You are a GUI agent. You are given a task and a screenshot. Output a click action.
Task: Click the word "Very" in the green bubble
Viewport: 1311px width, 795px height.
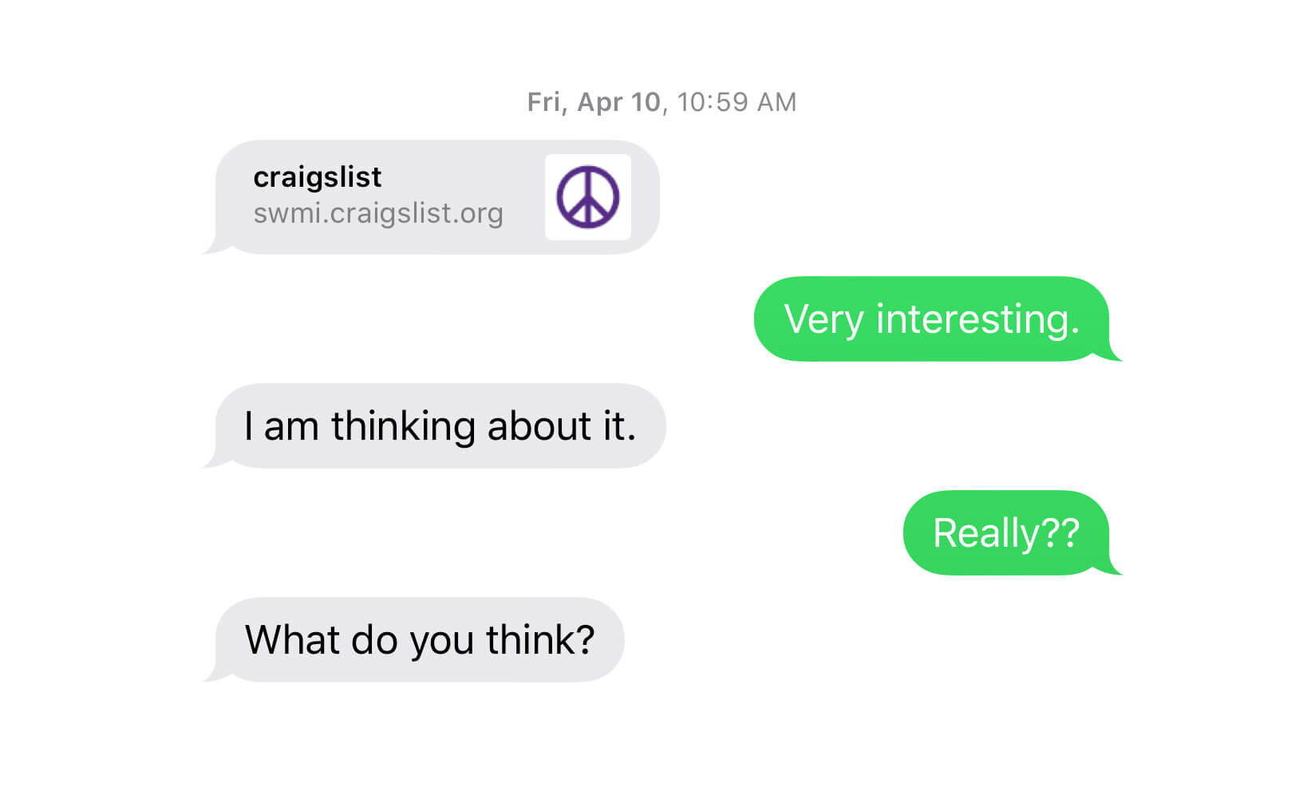pos(823,319)
